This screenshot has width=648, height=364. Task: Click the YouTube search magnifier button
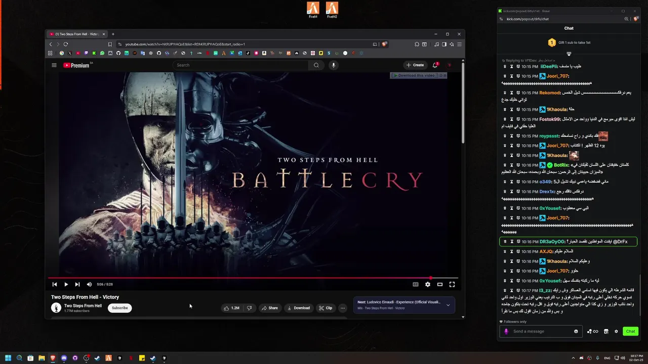point(316,65)
